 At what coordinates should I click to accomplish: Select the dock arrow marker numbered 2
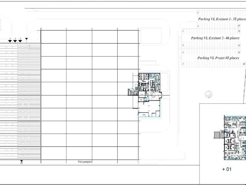pos(15,41)
